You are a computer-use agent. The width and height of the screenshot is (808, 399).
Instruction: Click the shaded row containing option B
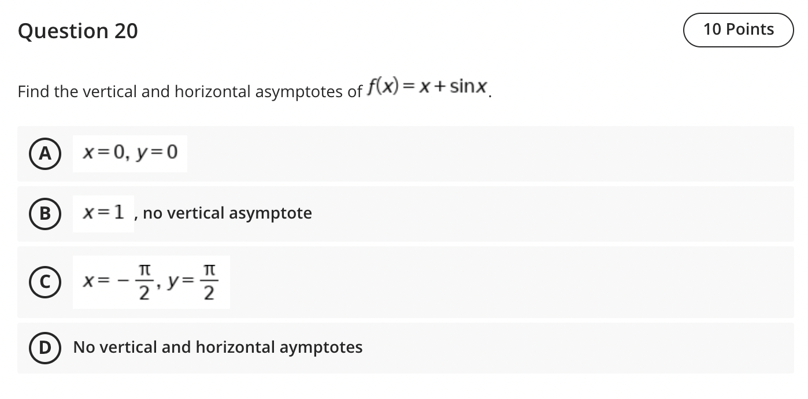[405, 213]
